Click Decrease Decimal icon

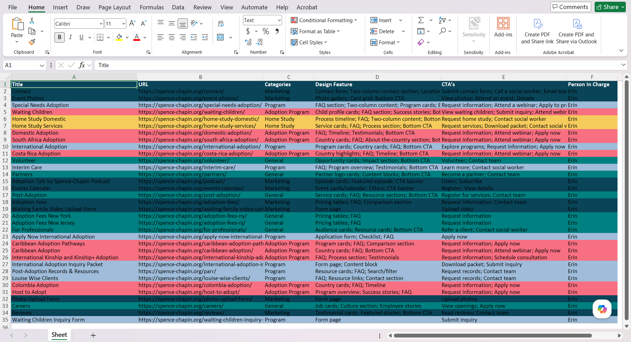click(x=259, y=42)
